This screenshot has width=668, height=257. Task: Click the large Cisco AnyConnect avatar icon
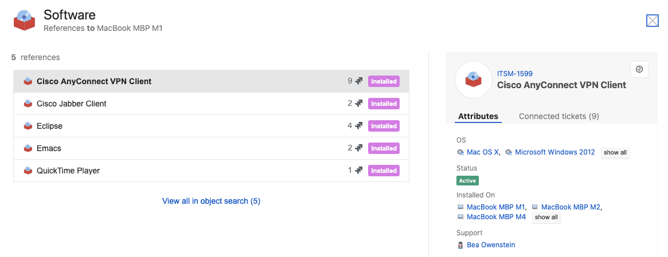tap(473, 80)
